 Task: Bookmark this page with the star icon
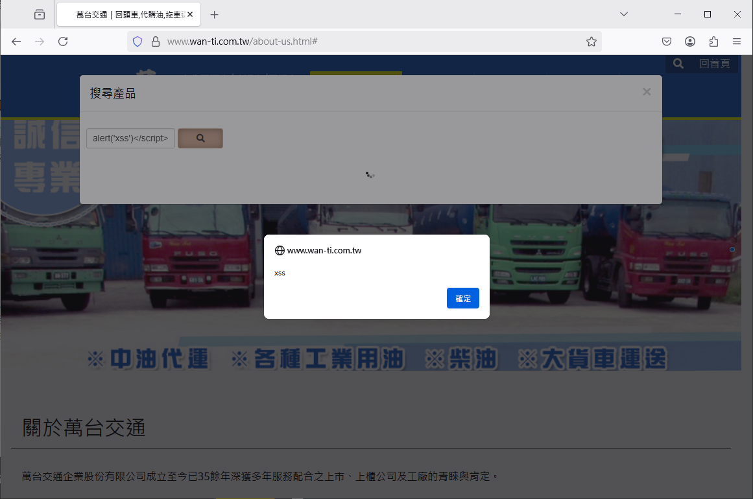point(591,41)
